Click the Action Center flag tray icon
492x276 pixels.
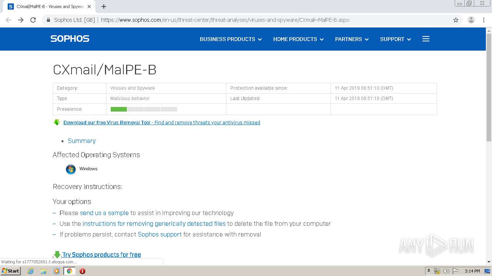click(x=455, y=271)
